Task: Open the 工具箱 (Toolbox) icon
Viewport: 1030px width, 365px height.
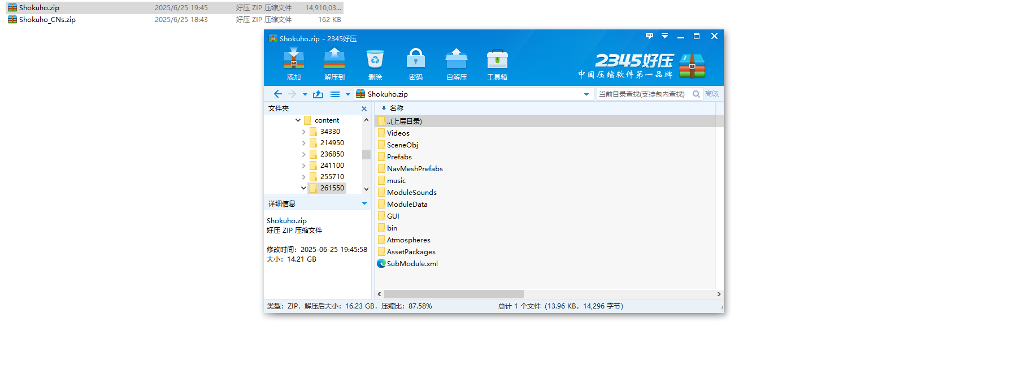Action: 497,59
